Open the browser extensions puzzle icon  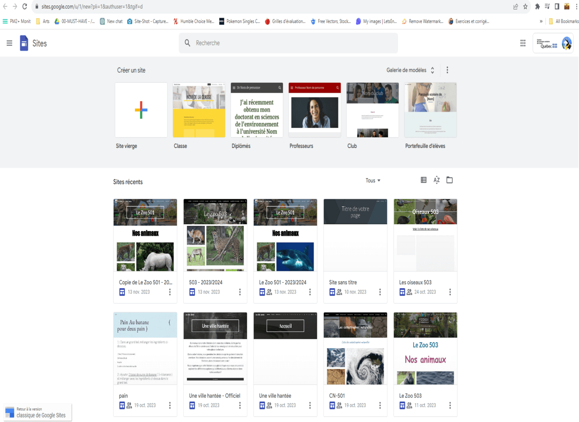coord(537,7)
